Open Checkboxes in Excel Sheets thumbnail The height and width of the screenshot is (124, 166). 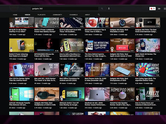72,45
